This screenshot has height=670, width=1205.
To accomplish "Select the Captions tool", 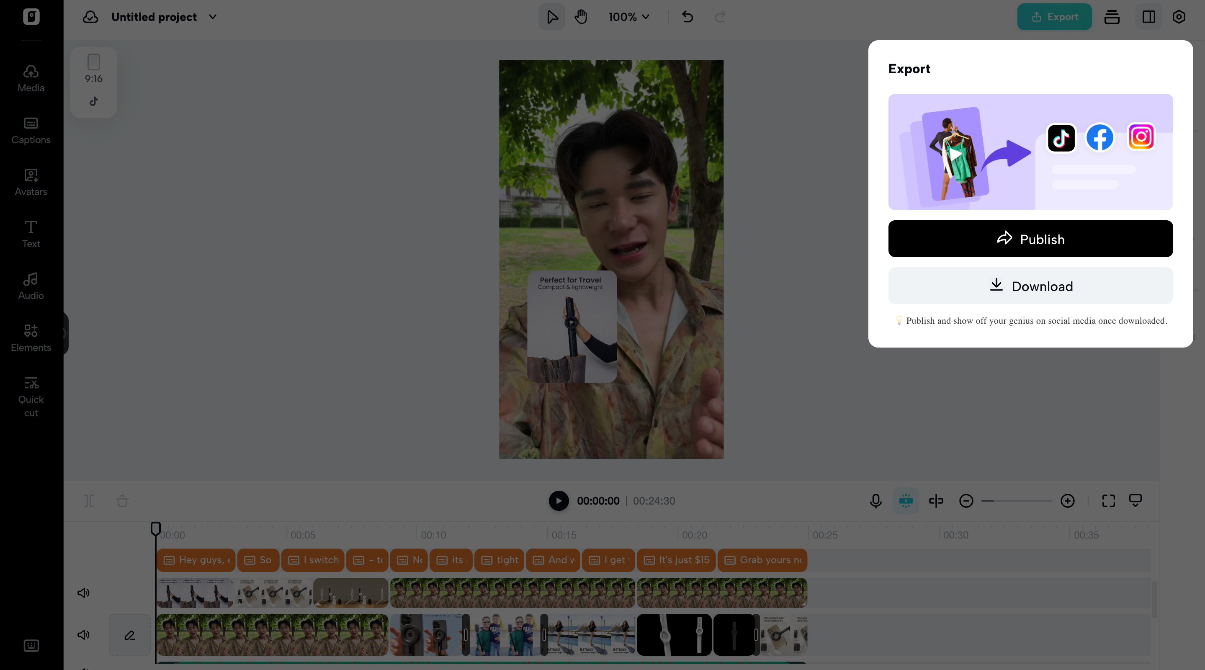I will 31,131.
